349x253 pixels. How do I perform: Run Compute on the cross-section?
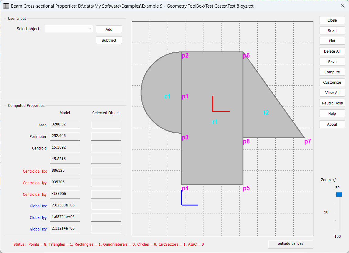coord(332,72)
